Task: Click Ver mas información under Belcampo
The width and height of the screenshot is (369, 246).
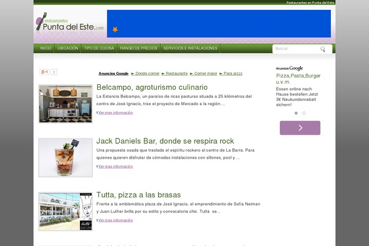Action: coord(116,113)
